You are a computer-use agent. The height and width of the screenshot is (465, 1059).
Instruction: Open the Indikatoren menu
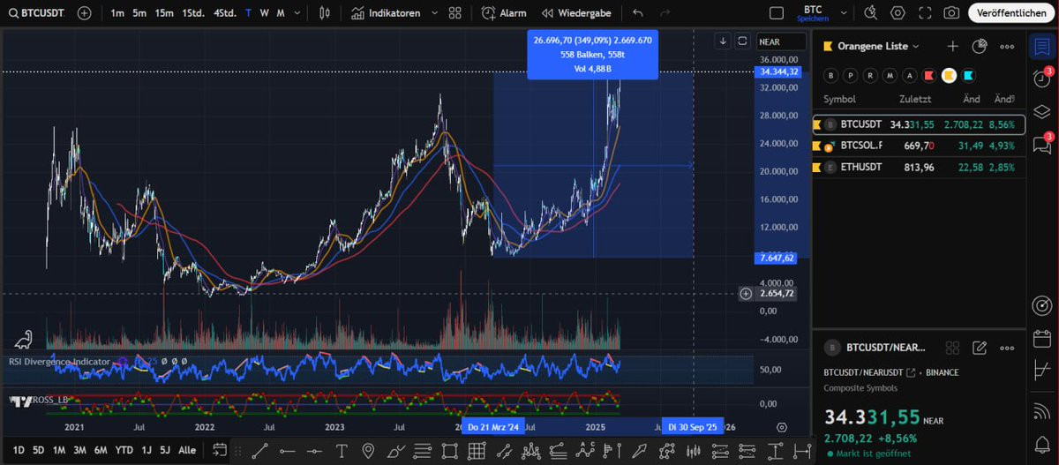click(x=384, y=13)
